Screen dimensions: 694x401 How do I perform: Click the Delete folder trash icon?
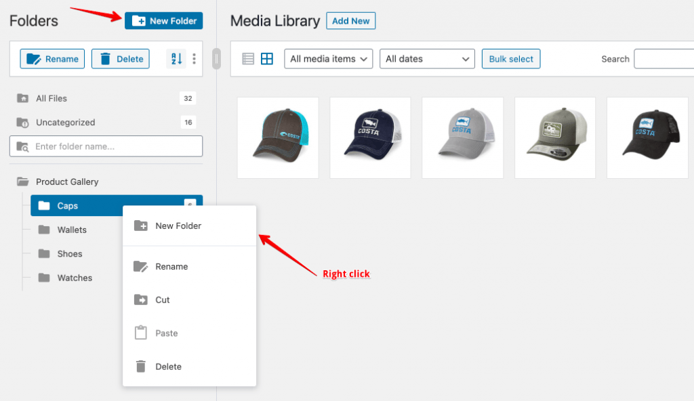pos(121,59)
